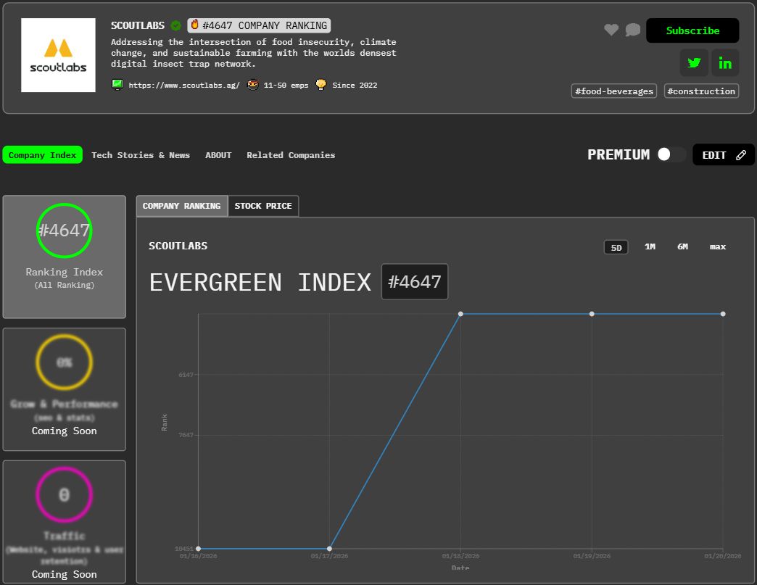Screen dimensions: 757x585
Task: Click the #food-beverages tag
Action: (x=613, y=91)
